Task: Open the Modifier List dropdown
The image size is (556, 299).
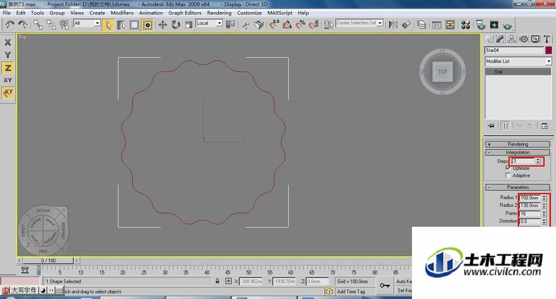Action: [518, 61]
